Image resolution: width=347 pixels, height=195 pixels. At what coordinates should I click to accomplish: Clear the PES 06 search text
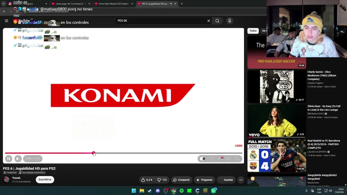click(209, 21)
